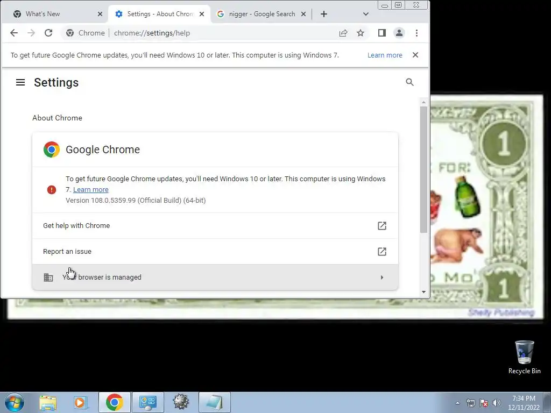Image resolution: width=551 pixels, height=413 pixels.
Task: Click the share page icon in address bar
Action: pyautogui.click(x=343, y=33)
